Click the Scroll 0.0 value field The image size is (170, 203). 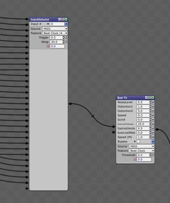(x=143, y=120)
